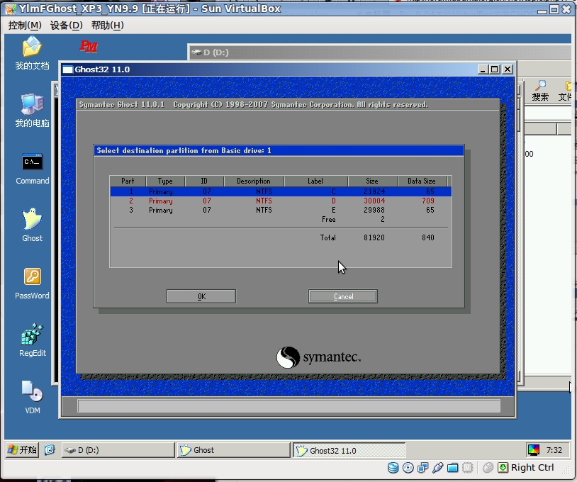Maximize the Sun VirtualBox window
577x482 pixels.
(x=554, y=9)
